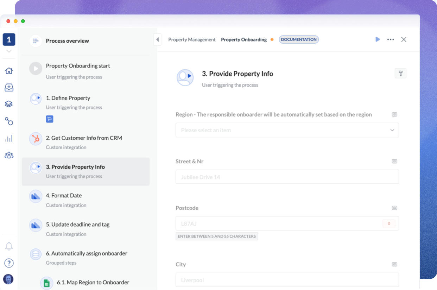Image resolution: width=437 pixels, height=290 pixels.
Task: Switch to the Property Onboarding breadcrumb tab
Action: pyautogui.click(x=244, y=39)
